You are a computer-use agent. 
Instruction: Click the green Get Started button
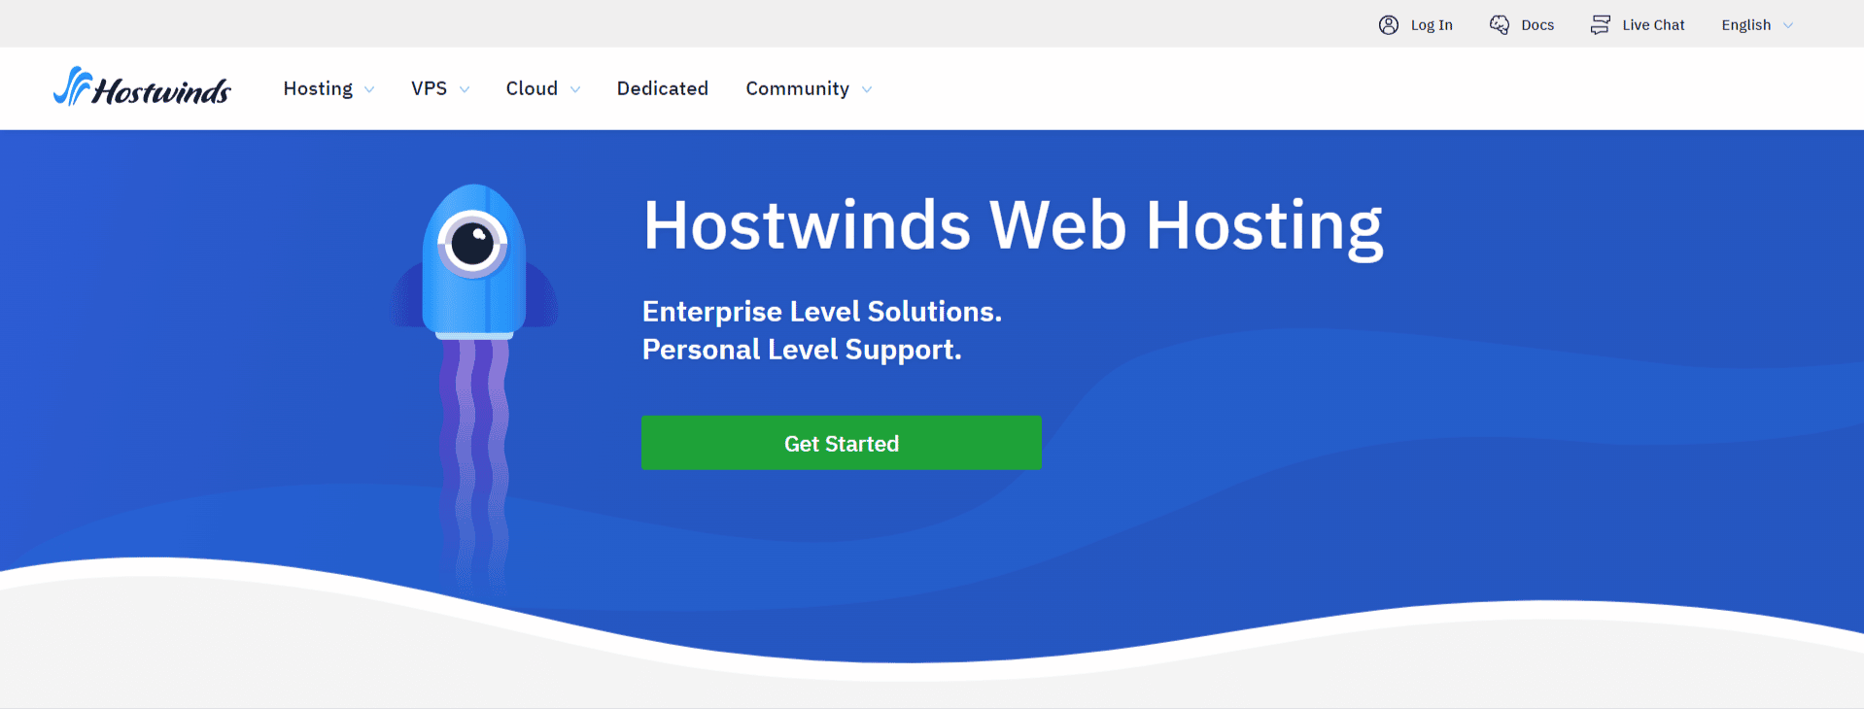pyautogui.click(x=842, y=443)
